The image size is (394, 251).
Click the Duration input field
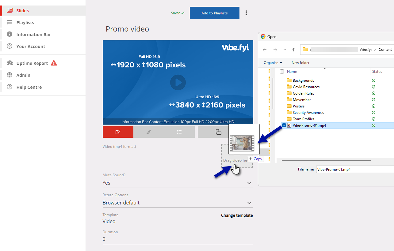coord(178,239)
